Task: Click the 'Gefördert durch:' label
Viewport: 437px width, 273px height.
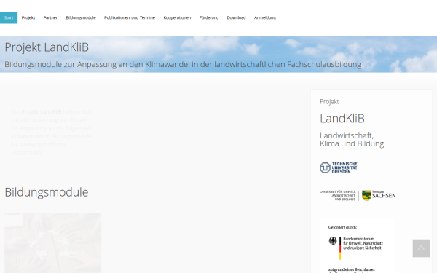Action: coord(342,227)
